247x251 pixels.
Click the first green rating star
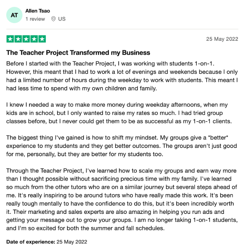click(x=10, y=39)
